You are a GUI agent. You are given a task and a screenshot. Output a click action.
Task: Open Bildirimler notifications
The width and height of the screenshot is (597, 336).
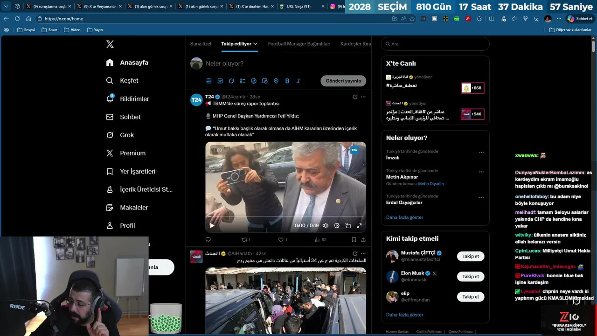click(x=128, y=99)
